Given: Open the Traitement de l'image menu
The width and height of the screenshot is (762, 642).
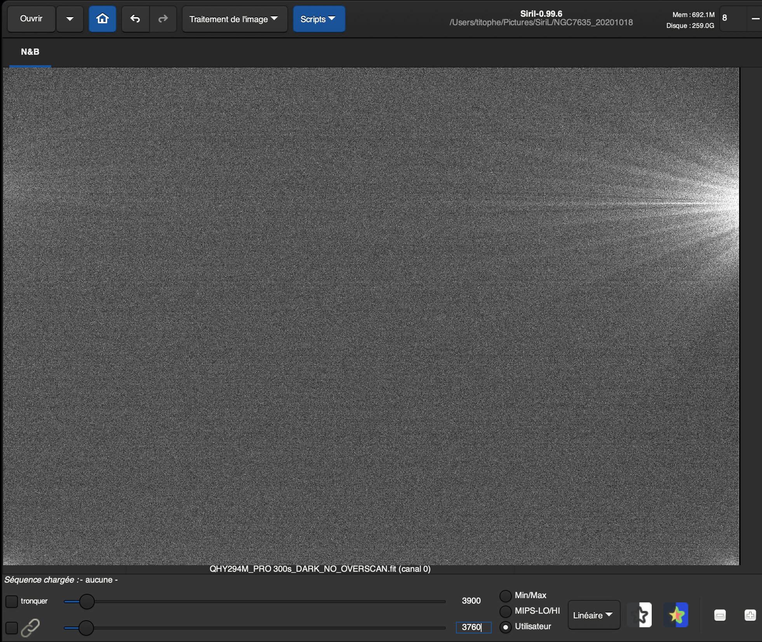Looking at the screenshot, I should [234, 19].
